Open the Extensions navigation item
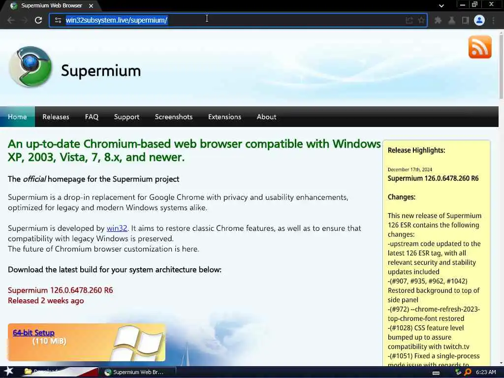504x378 pixels. (x=224, y=117)
